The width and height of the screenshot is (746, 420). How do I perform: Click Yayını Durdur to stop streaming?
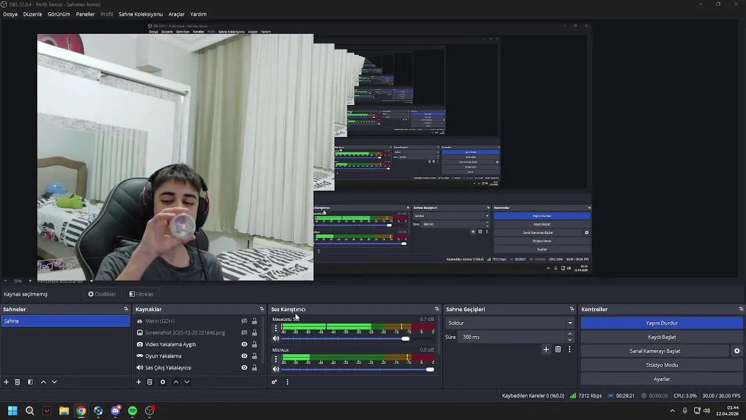[x=661, y=323]
